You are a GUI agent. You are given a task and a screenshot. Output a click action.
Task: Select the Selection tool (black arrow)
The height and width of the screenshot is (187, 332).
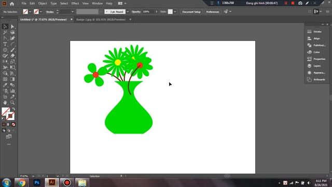tap(5, 26)
